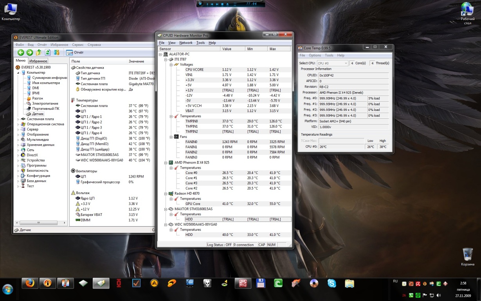Open the Select CPU dropdown in Core Temp
481x301 pixels.
[332, 63]
